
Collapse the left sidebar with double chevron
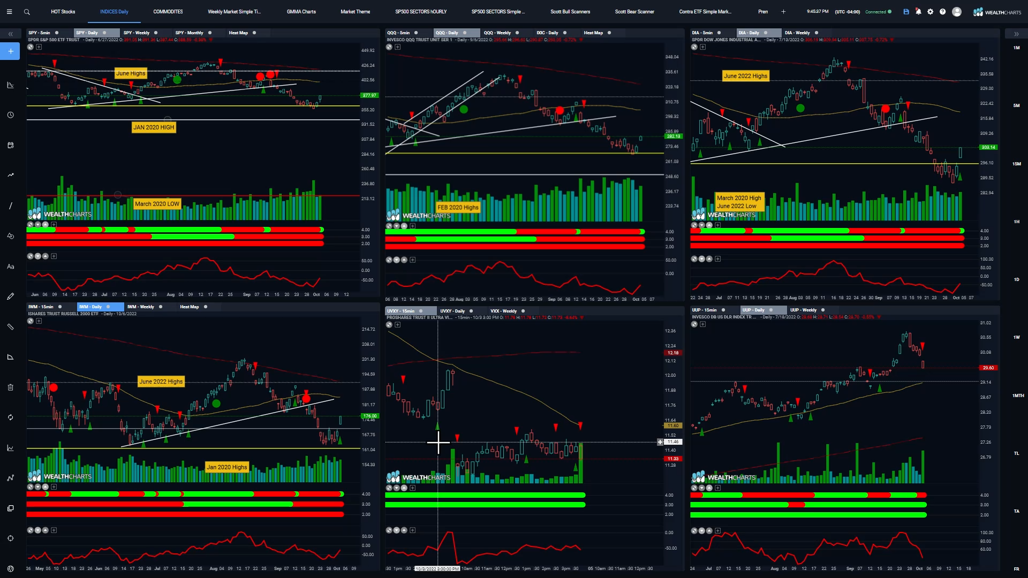pyautogui.click(x=10, y=34)
